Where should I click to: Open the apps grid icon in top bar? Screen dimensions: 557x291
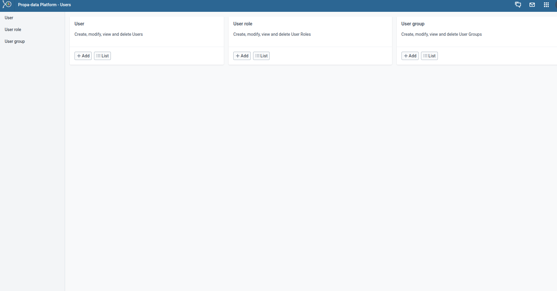coord(546,5)
